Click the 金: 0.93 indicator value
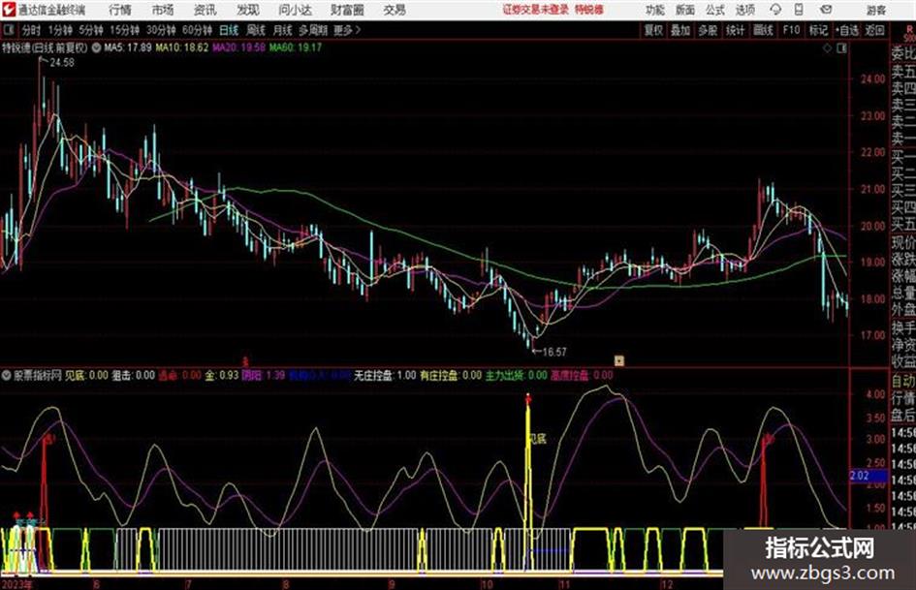The width and height of the screenshot is (916, 590). pyautogui.click(x=222, y=375)
